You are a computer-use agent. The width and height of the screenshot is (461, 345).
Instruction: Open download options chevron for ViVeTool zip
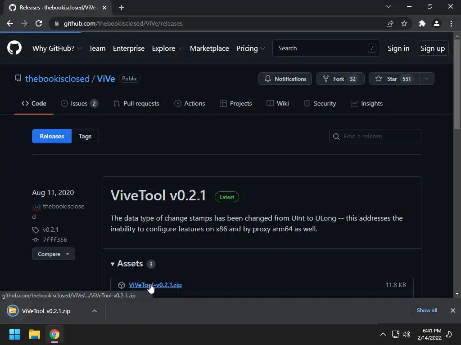point(95,311)
